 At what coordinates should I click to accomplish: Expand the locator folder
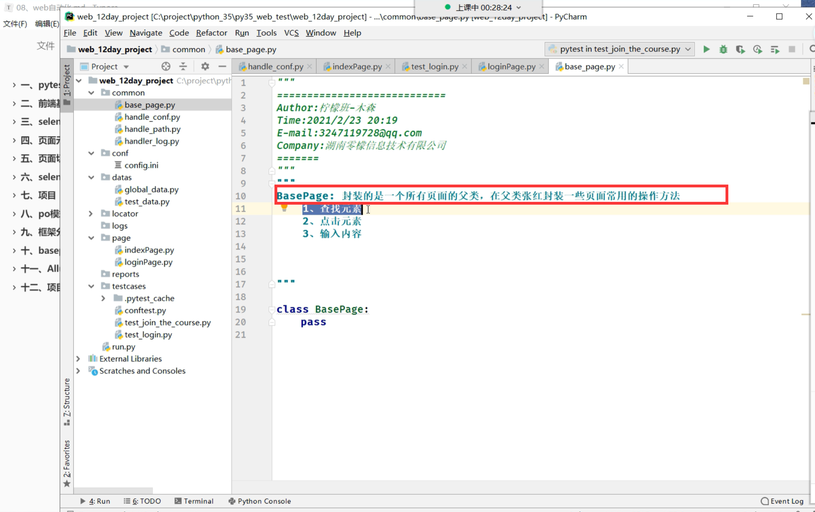[x=91, y=213]
